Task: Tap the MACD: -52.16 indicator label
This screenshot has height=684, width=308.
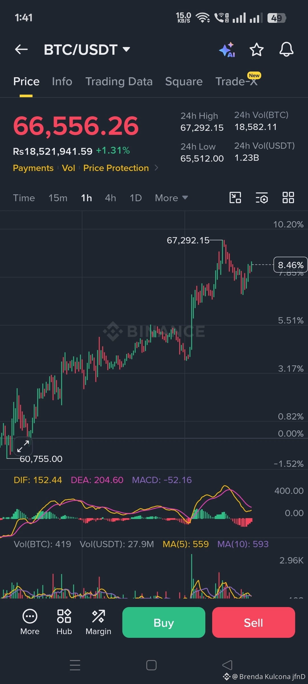Action: [162, 480]
